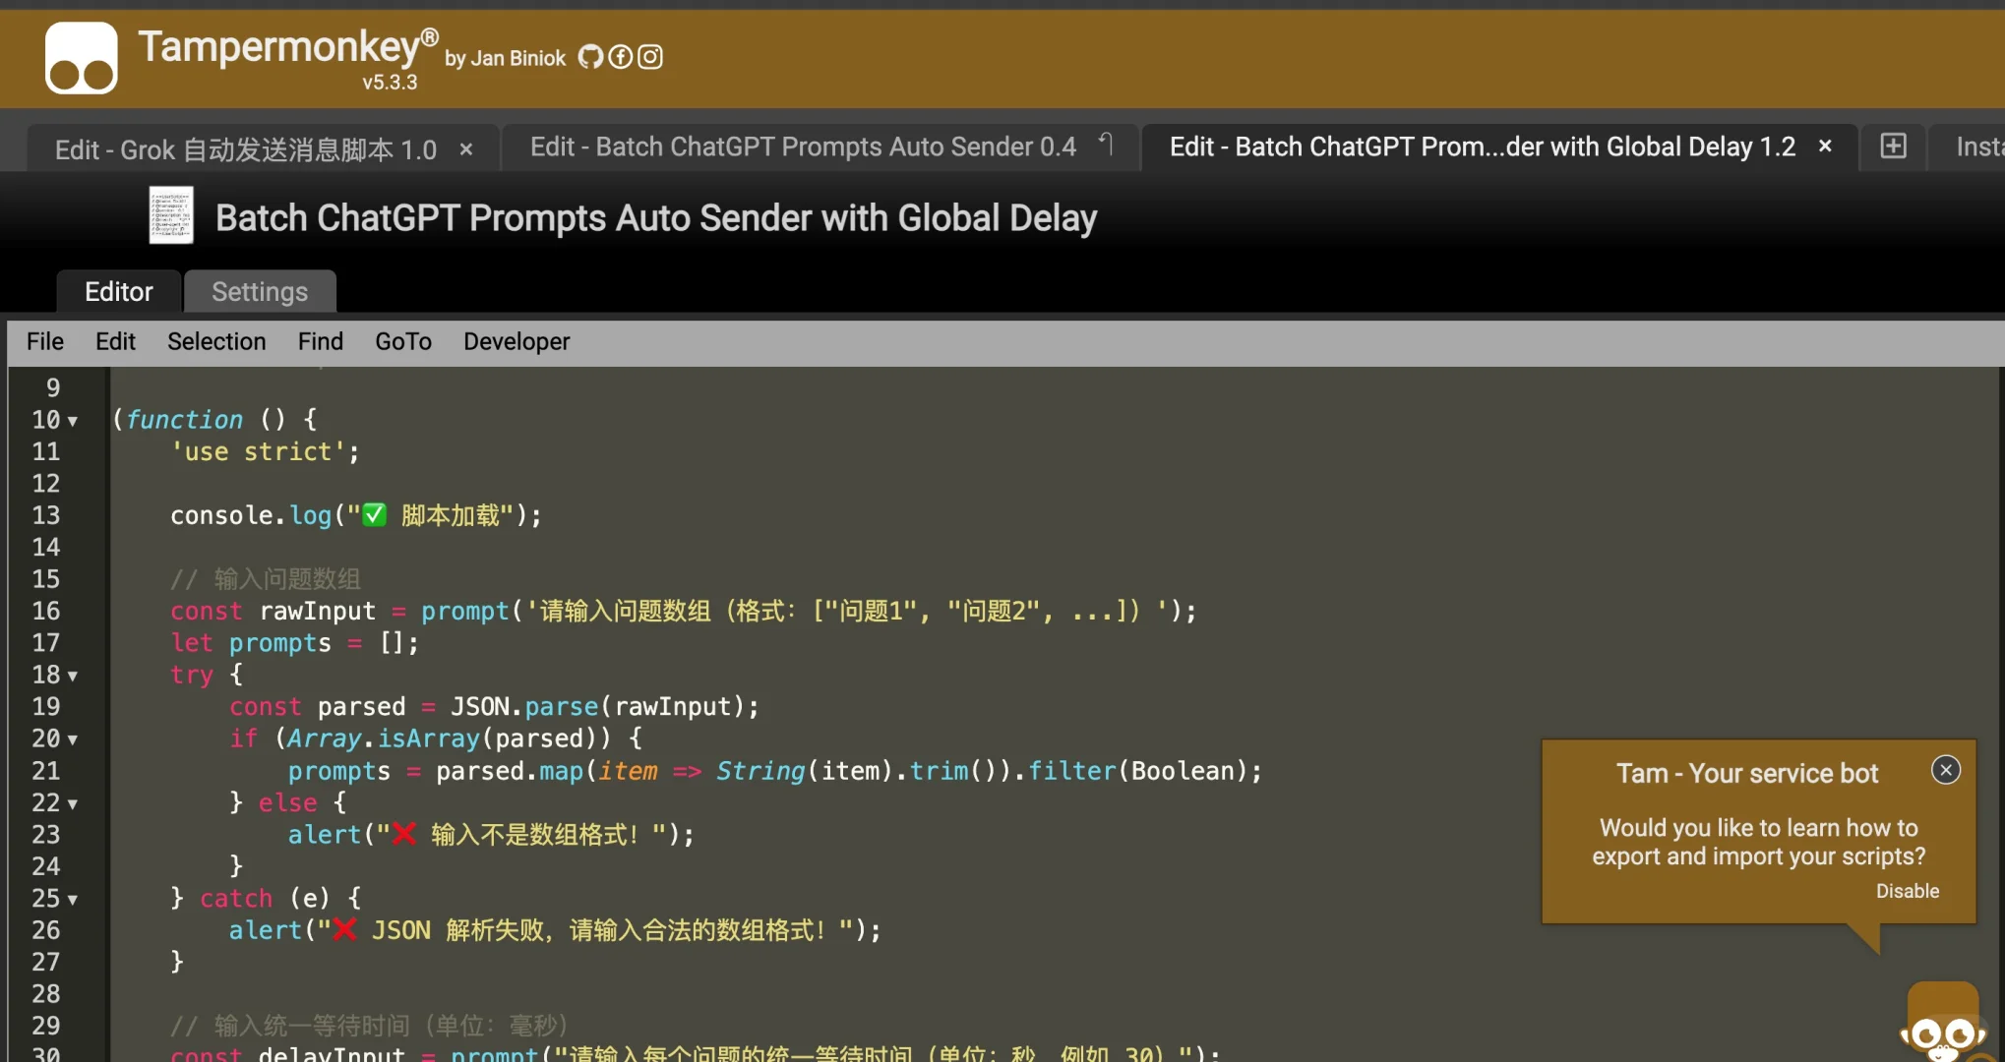The image size is (2005, 1062).
Task: Click the new script plus tab icon
Action: 1893,147
